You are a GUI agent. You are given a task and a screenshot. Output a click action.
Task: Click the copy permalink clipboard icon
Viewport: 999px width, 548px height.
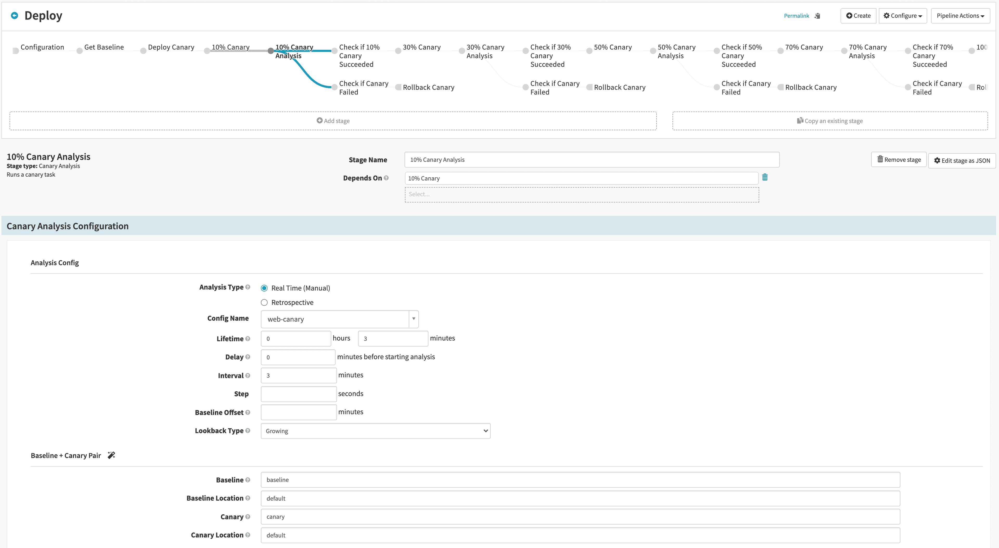(x=817, y=16)
